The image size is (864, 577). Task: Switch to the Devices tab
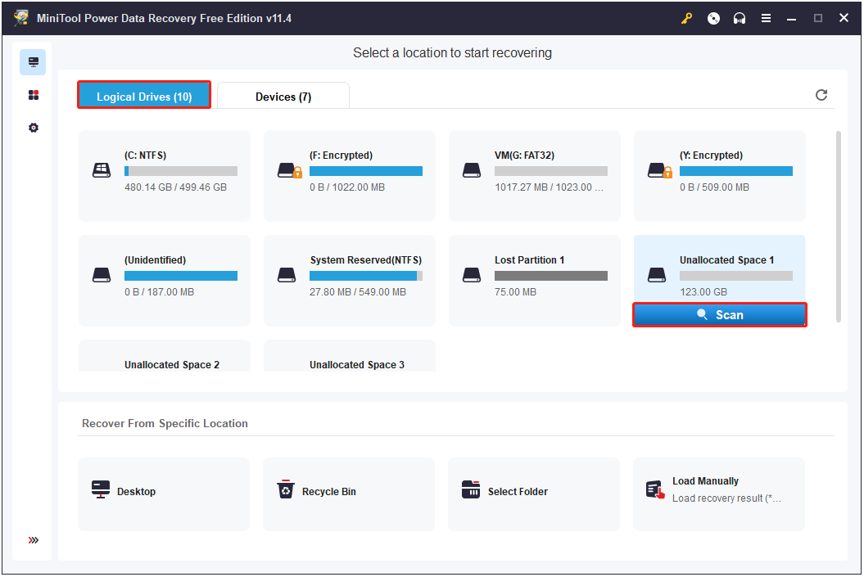(283, 97)
